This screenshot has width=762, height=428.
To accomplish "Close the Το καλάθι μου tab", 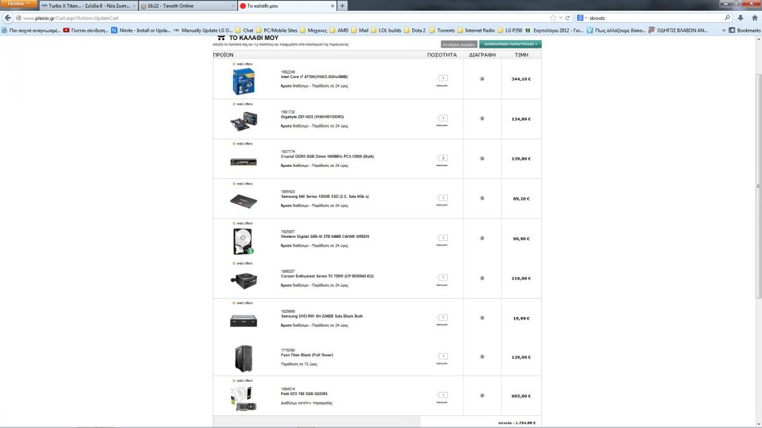I will coord(332,6).
